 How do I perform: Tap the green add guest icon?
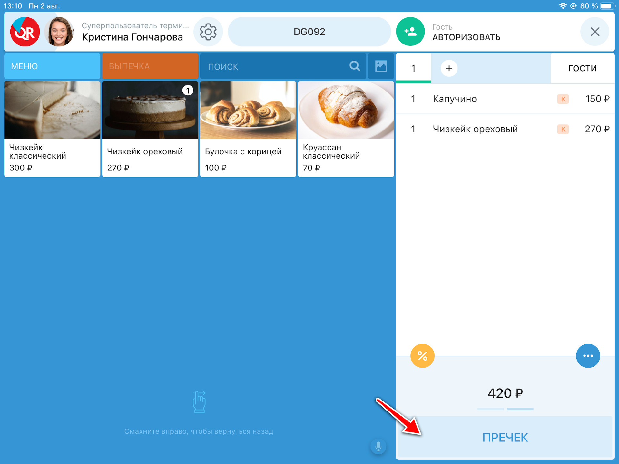point(410,32)
